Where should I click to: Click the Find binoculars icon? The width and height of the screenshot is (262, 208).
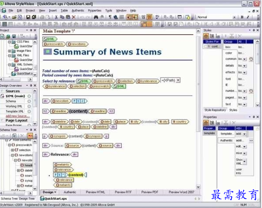(x=96, y=17)
